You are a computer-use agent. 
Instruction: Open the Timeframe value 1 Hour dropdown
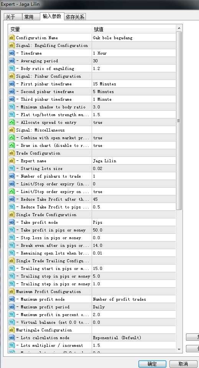tap(133, 53)
